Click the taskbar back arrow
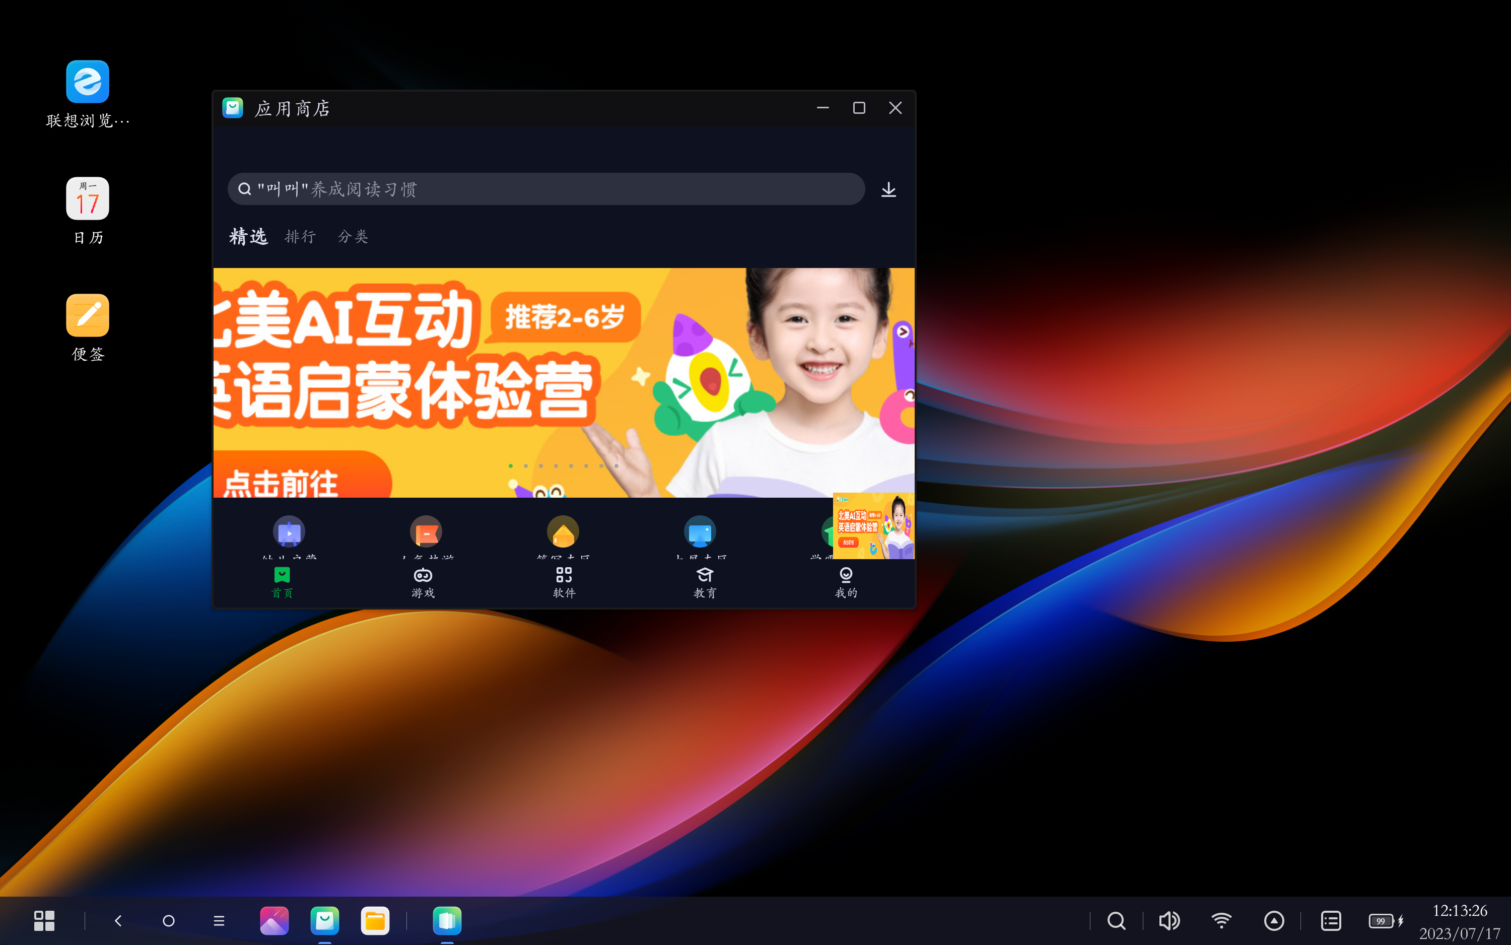Viewport: 1511px width, 945px height. [x=118, y=921]
